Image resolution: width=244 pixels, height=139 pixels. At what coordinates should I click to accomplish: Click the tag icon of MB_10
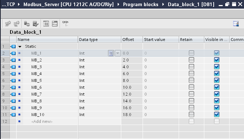[x=13, y=115]
